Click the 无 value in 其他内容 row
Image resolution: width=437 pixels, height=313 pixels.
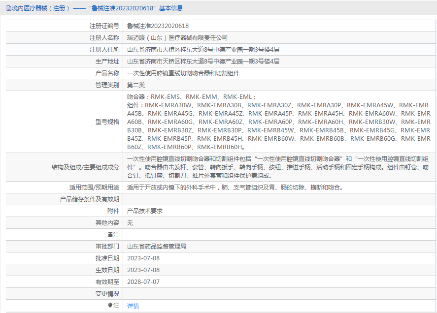click(x=130, y=222)
